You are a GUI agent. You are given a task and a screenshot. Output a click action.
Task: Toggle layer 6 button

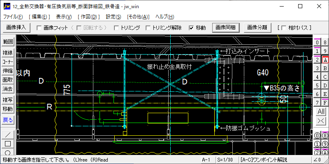[317, 94]
